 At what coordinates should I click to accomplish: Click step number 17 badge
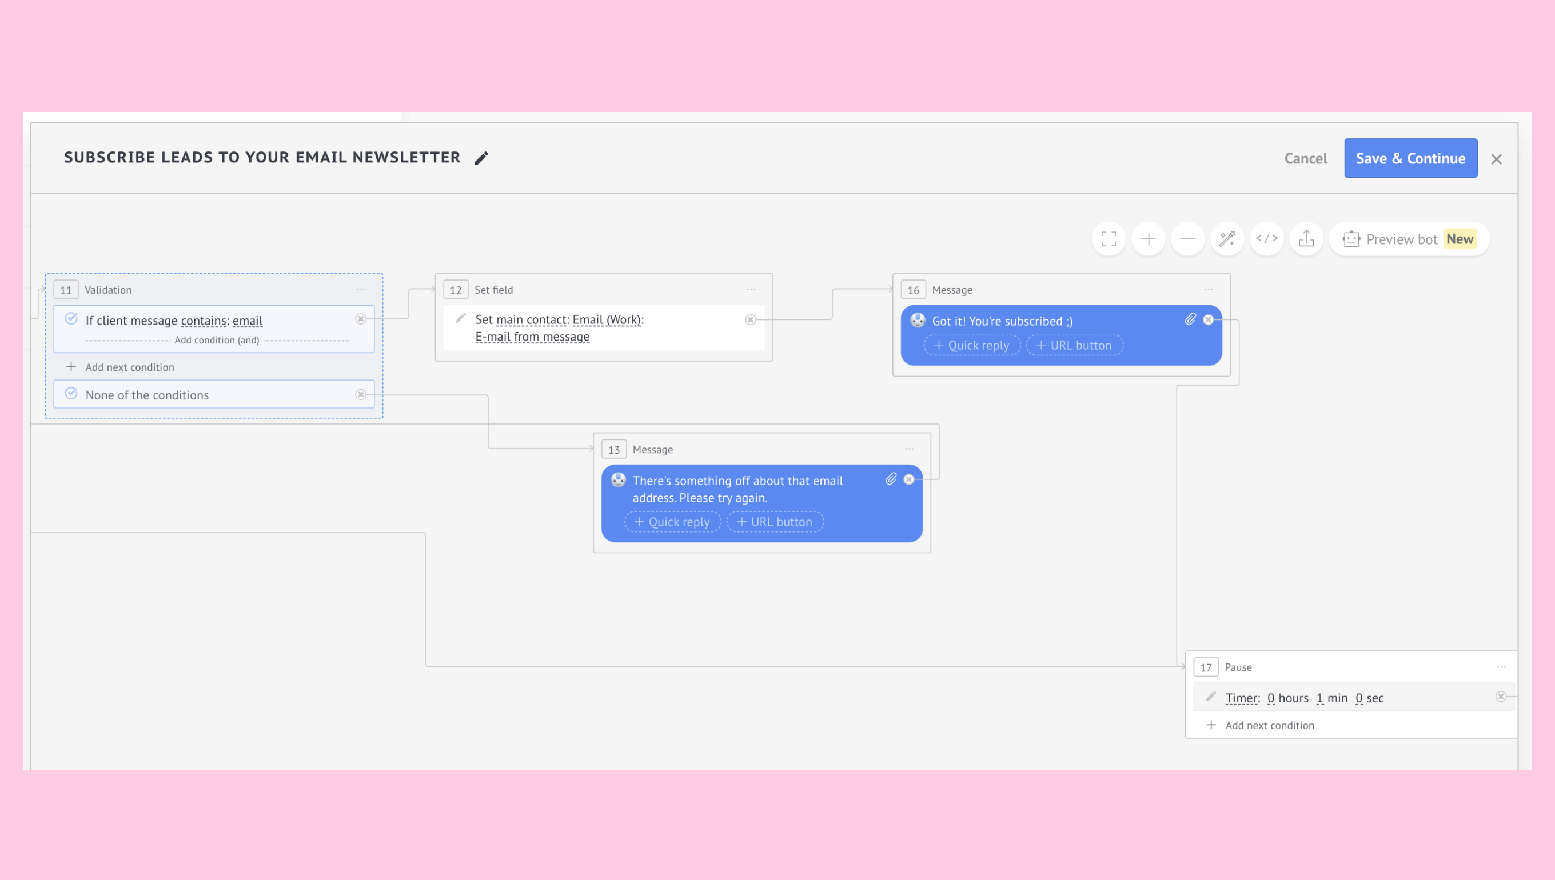[x=1206, y=668]
